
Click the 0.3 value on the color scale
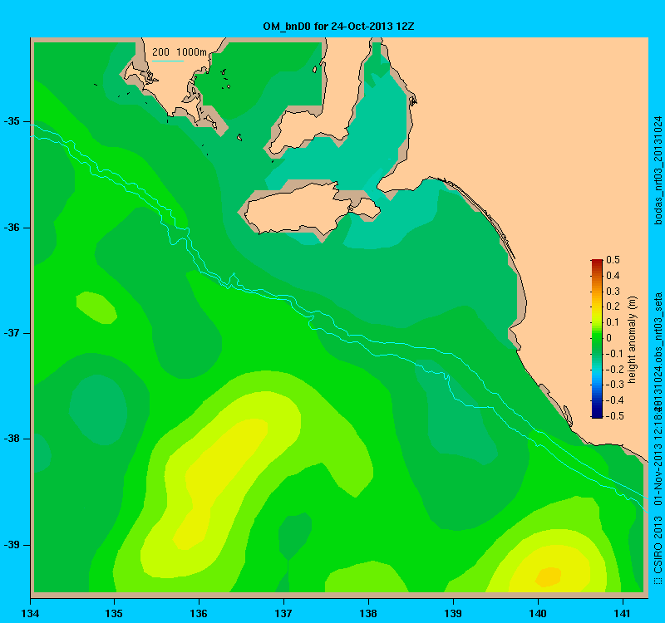tap(613, 292)
